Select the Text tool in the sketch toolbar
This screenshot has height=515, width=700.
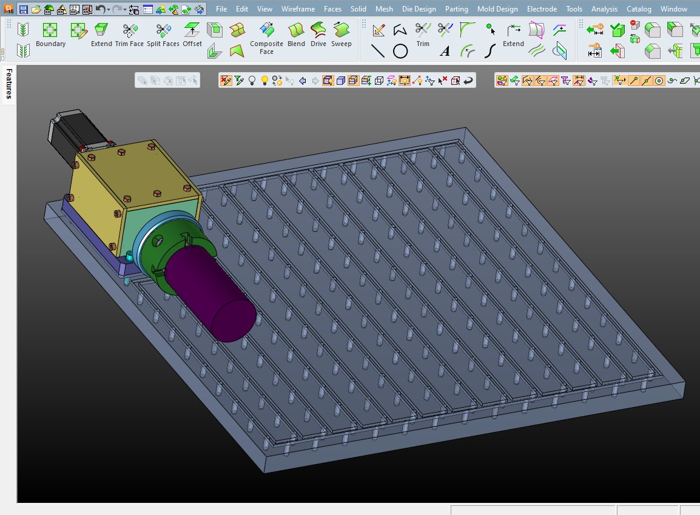pos(445,51)
